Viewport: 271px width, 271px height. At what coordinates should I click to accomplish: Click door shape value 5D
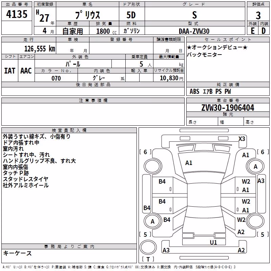[x=131, y=15]
